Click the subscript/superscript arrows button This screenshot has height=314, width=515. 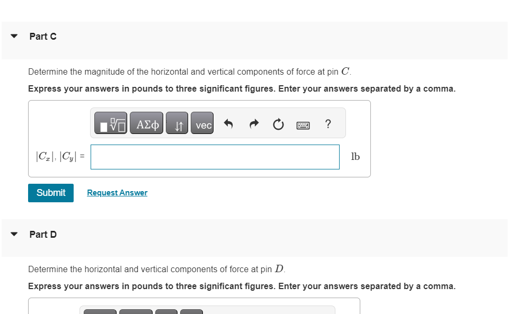click(177, 123)
